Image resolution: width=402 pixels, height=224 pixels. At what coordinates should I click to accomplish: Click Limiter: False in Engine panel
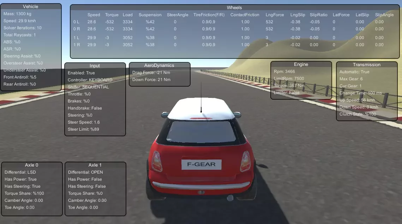(x=287, y=93)
